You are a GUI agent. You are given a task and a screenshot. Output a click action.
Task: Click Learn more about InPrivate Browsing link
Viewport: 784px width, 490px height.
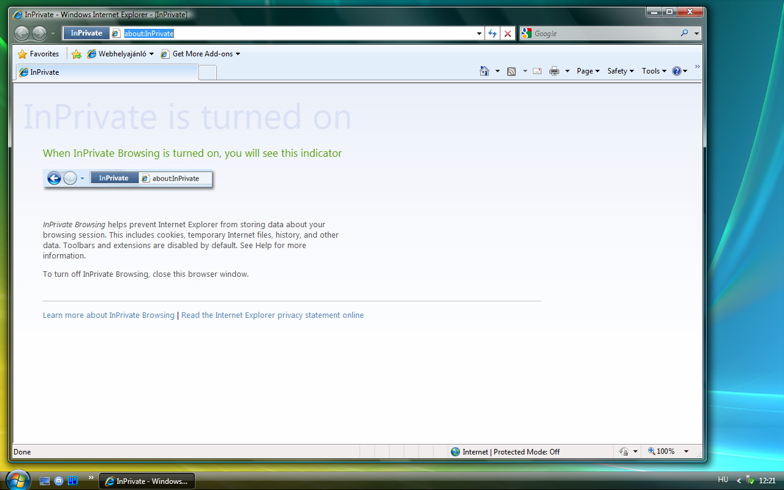pyautogui.click(x=108, y=315)
